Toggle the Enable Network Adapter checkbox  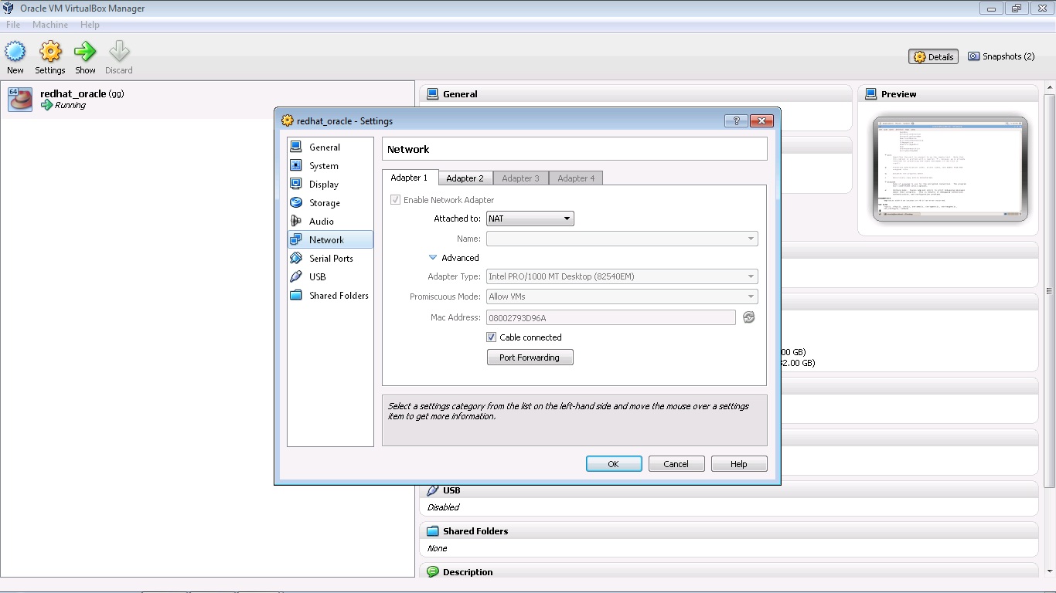click(x=396, y=200)
